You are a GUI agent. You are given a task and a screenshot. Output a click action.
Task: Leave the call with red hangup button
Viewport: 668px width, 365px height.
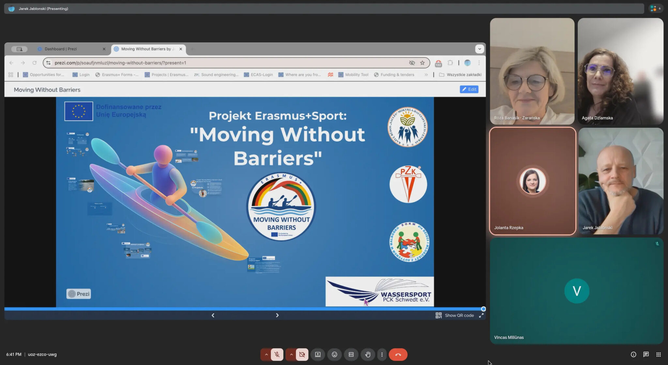coord(398,355)
